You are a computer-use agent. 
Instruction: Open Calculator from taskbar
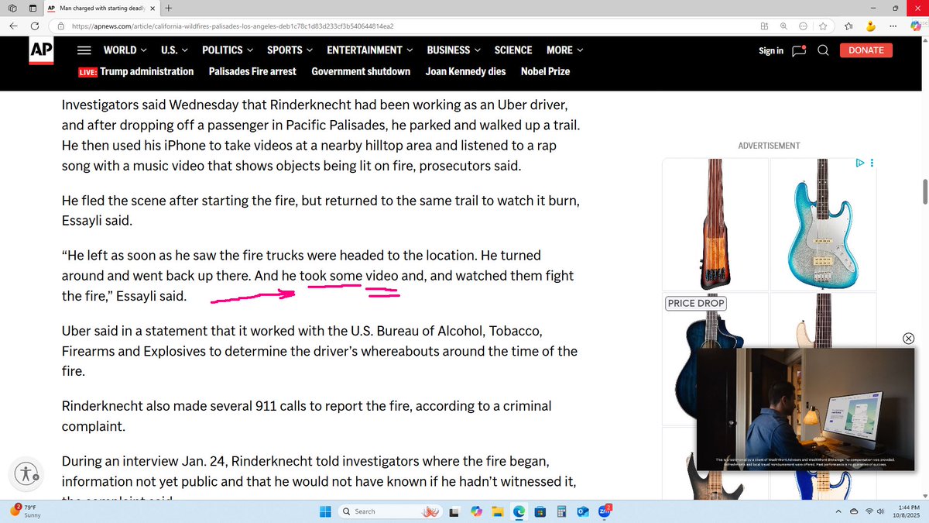[x=563, y=511]
